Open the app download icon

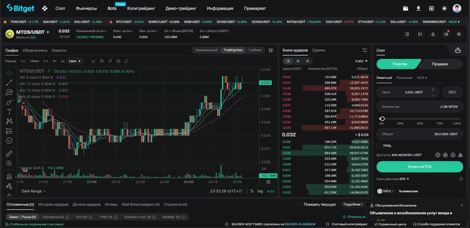pos(418,8)
